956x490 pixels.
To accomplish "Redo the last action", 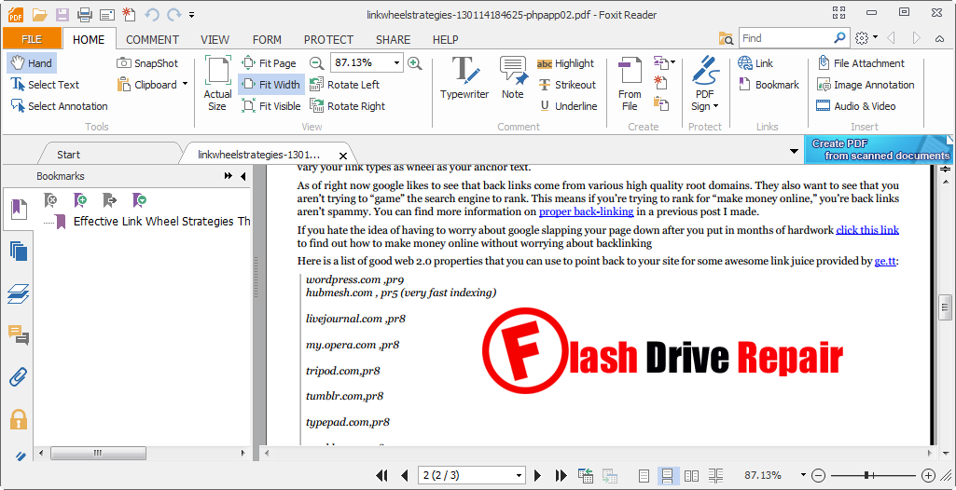I will (174, 14).
